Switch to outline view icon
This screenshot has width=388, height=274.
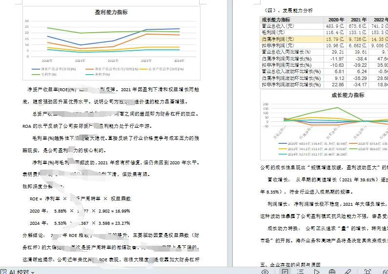coord(301,272)
